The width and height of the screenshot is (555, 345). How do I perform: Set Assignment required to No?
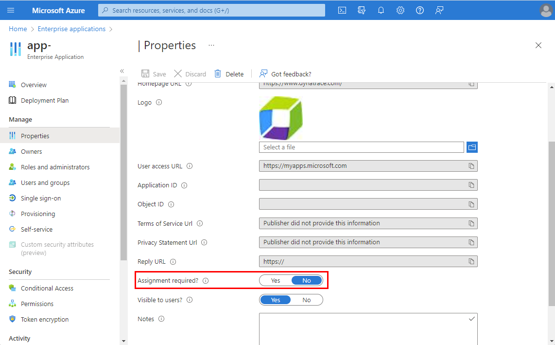click(x=307, y=280)
